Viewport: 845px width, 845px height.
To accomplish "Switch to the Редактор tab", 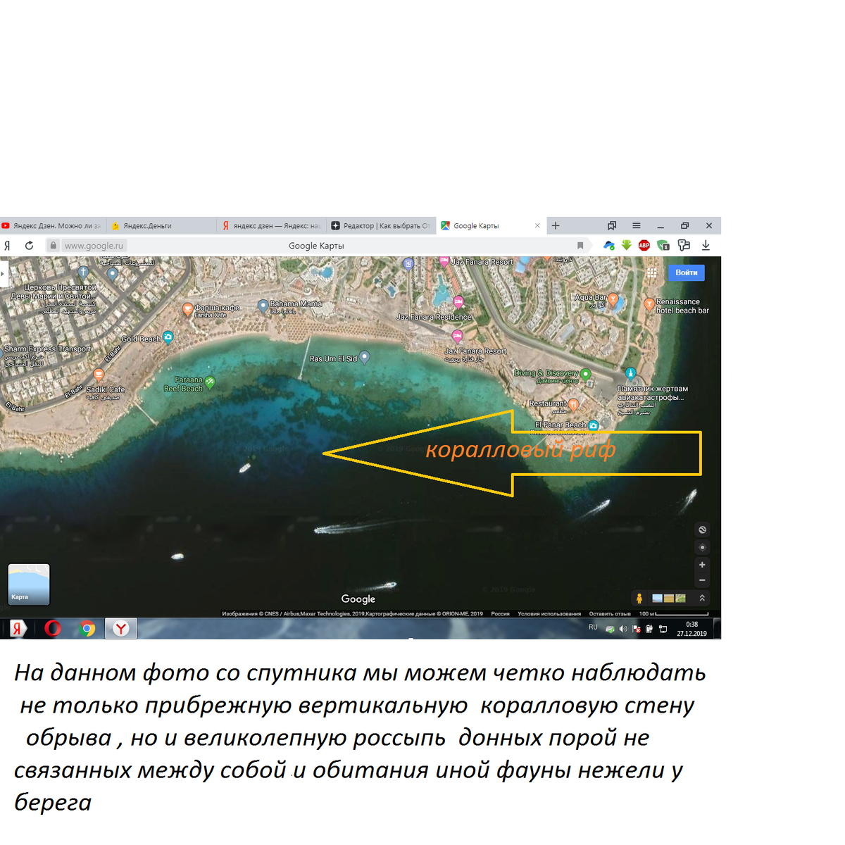I will (381, 226).
